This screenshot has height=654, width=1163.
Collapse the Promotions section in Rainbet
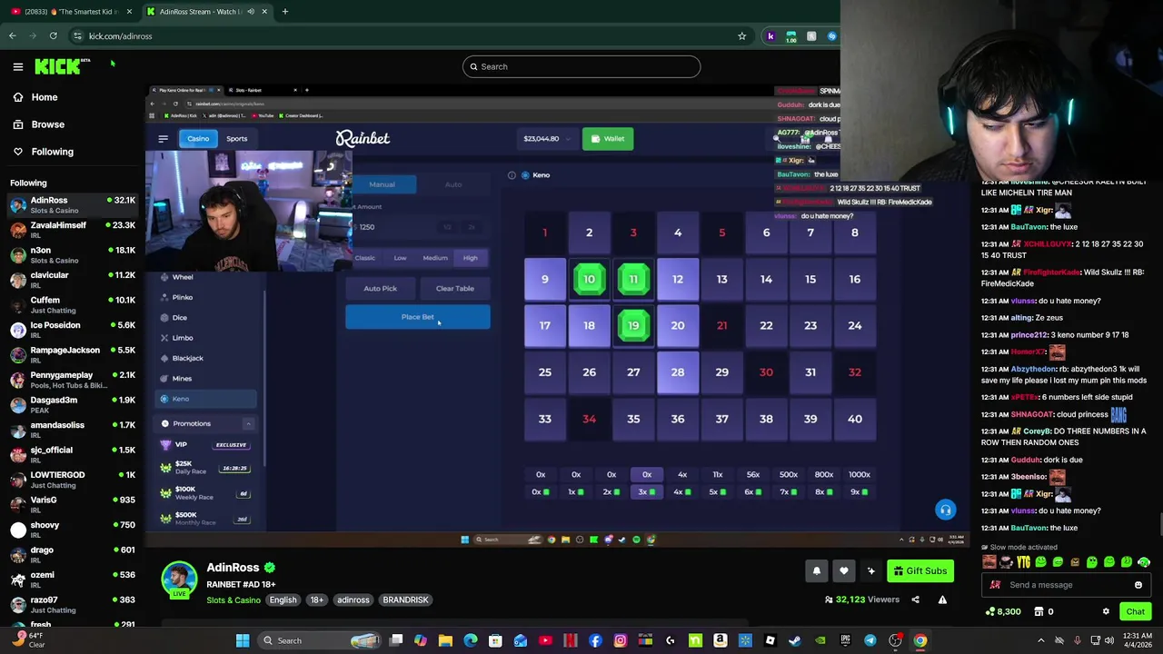(x=248, y=423)
